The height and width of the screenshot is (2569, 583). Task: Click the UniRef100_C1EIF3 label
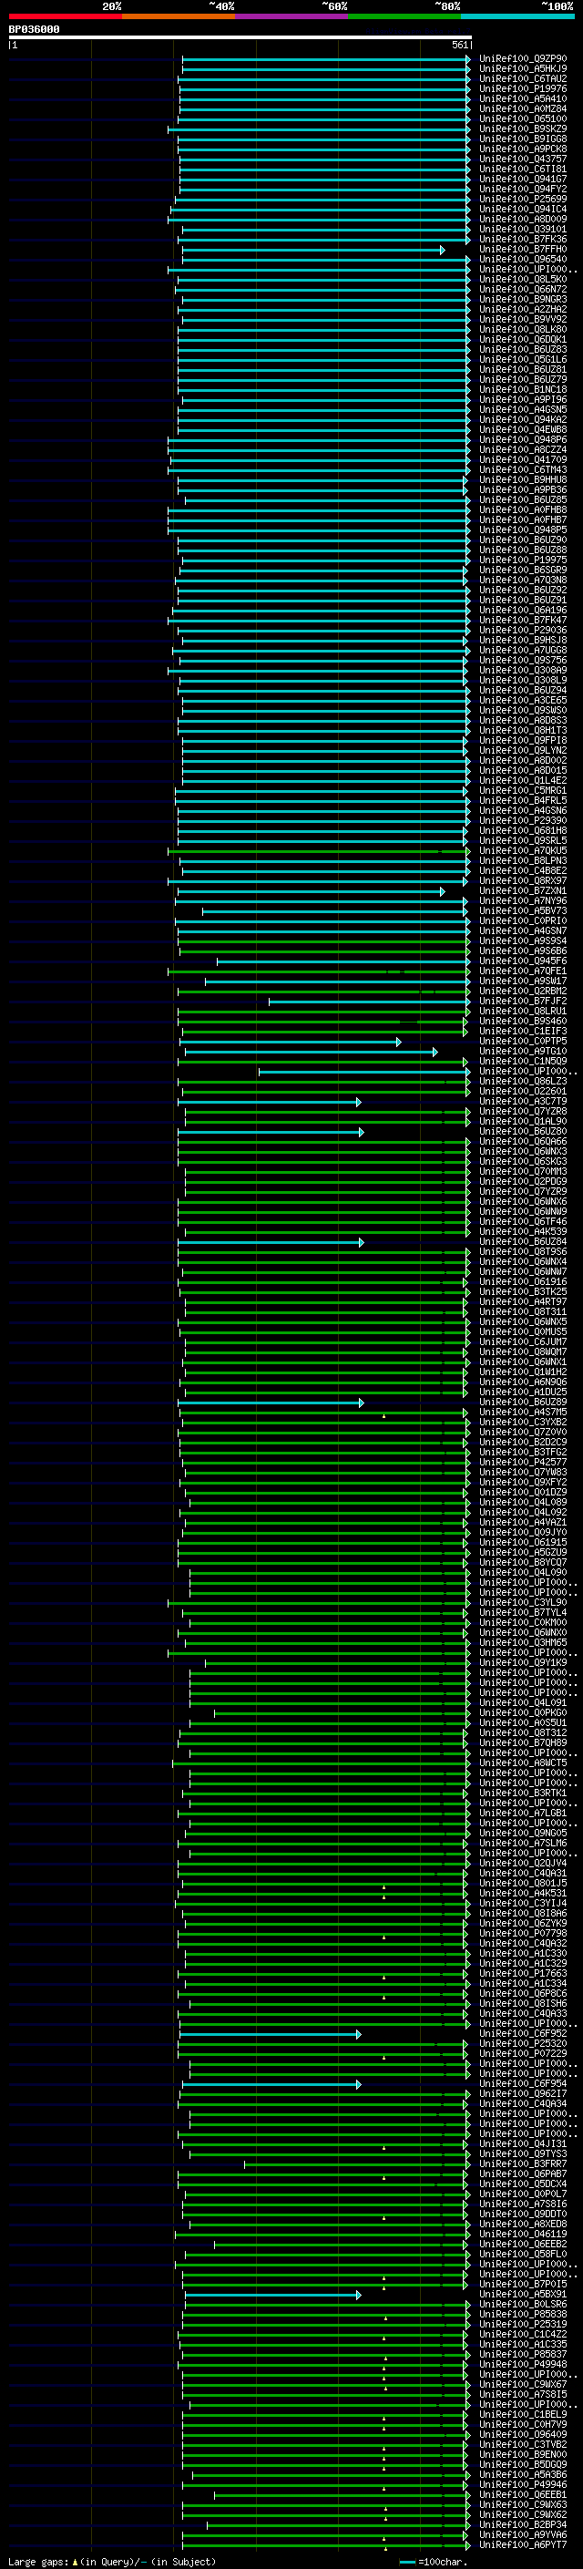coord(522,1032)
